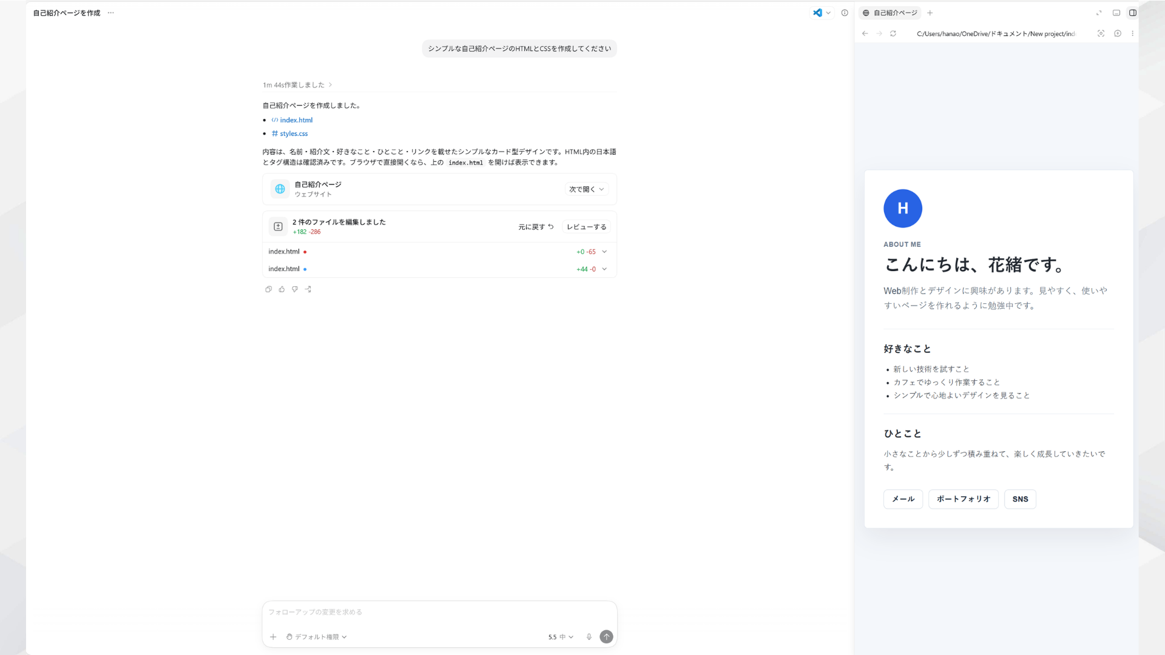Copy the response with copy icon
Screen dimensions: 1165x655
(x=268, y=289)
